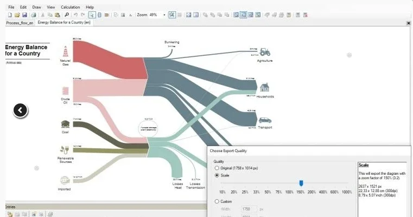Open the Edit menu
Viewport: 413px width, 217px height.
(23, 7)
